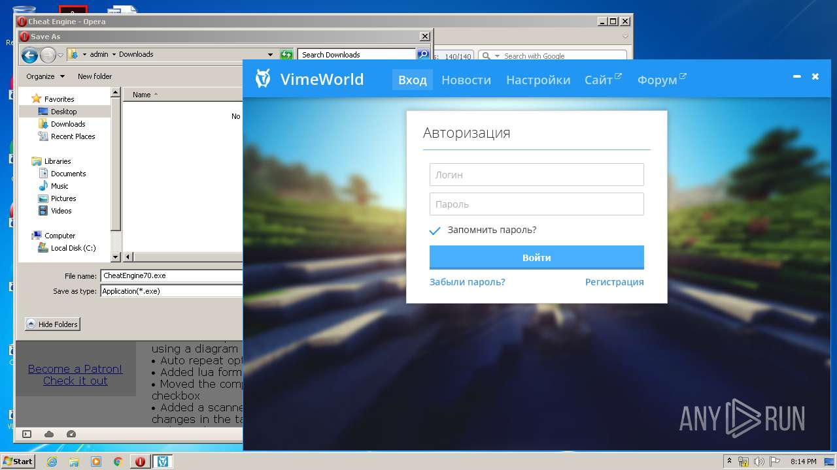Toggle the Запомнить пароль checkbox

[435, 230]
